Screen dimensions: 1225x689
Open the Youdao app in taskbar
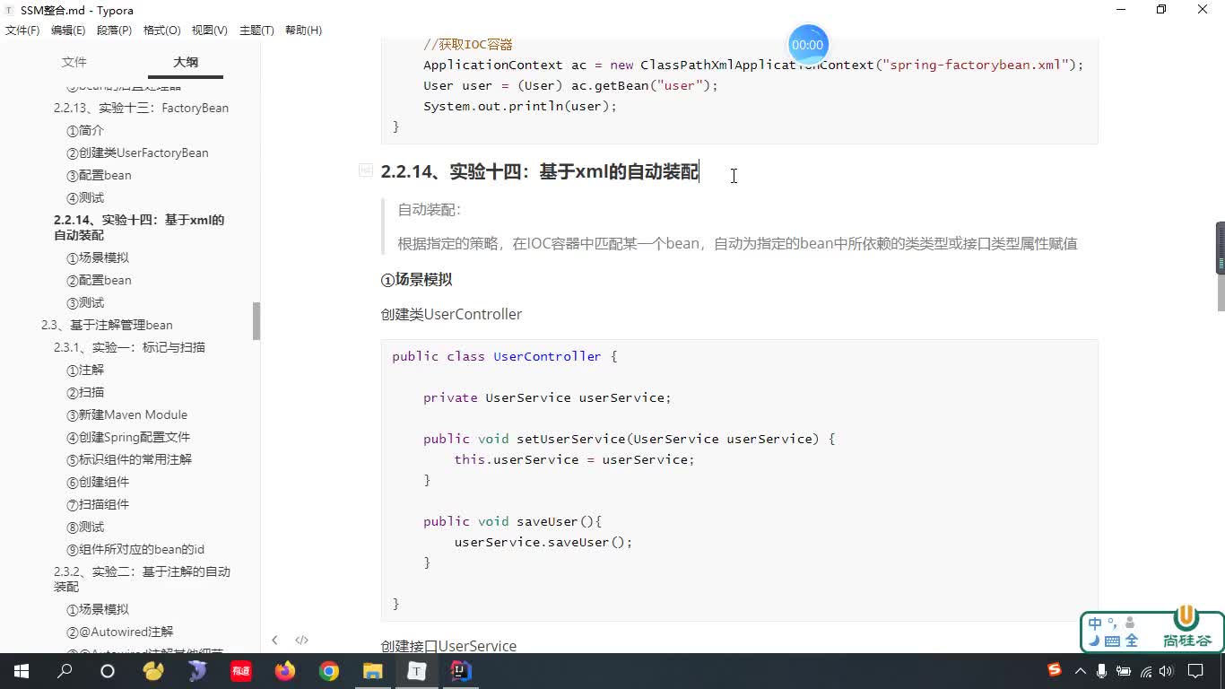click(x=241, y=671)
